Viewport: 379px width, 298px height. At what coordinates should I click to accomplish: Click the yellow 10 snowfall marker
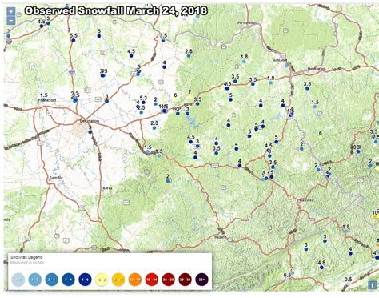(x=375, y=217)
